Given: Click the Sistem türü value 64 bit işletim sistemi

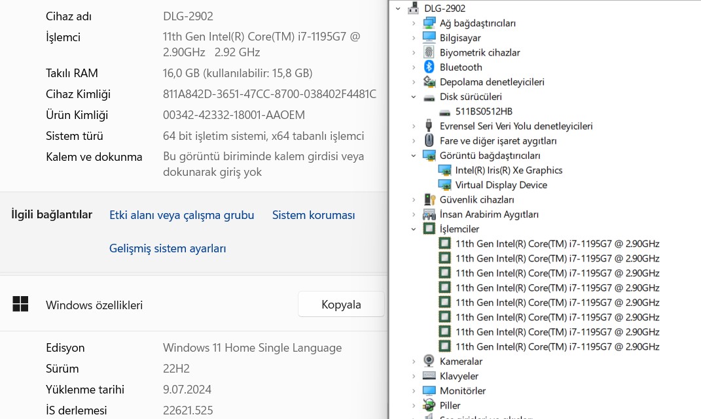Looking at the screenshot, I should click(263, 136).
